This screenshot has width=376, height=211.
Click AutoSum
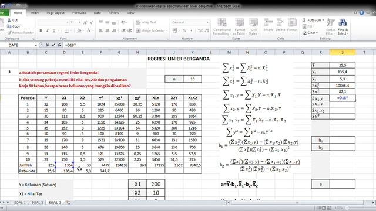pos(311,20)
